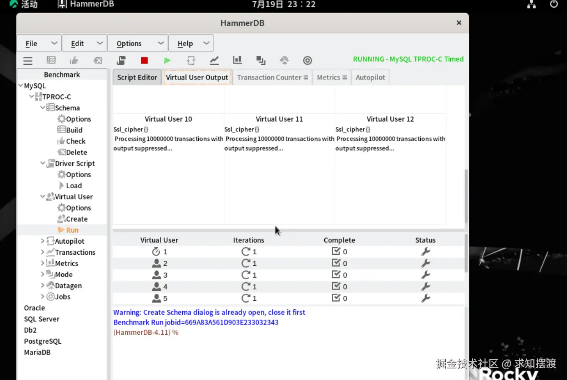567x380 pixels.
Task: Click the green run virtual users icon
Action: click(167, 61)
